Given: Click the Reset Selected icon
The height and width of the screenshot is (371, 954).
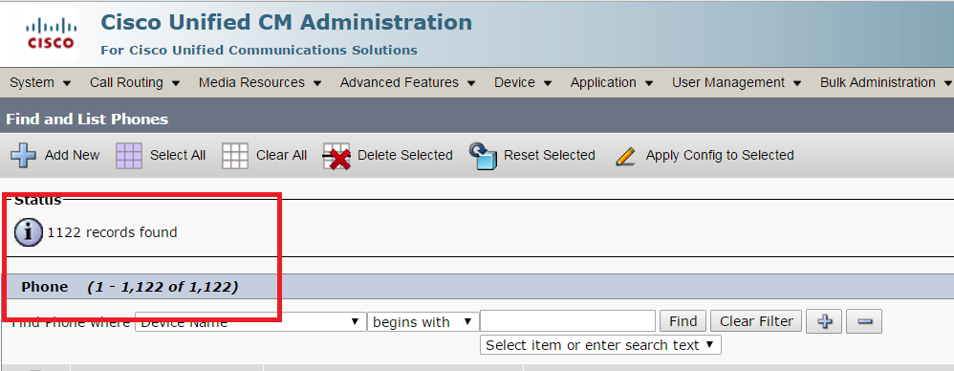Looking at the screenshot, I should pyautogui.click(x=483, y=156).
